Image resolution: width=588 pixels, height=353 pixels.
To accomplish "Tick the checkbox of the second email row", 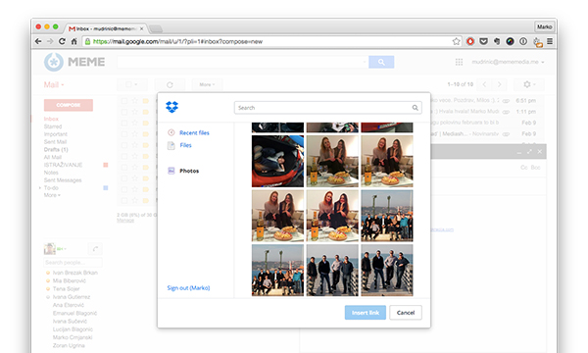I will (x=124, y=112).
